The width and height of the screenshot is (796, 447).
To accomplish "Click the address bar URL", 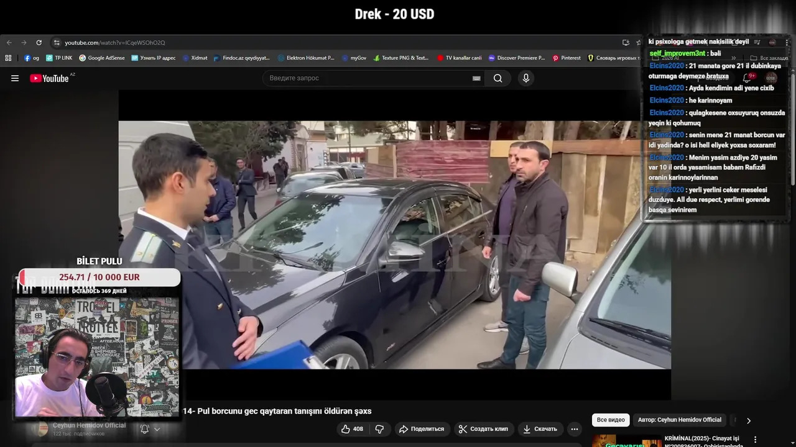I will [115, 43].
